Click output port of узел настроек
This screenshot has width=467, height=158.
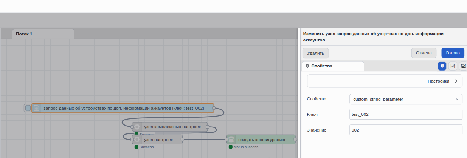[x=182, y=140]
